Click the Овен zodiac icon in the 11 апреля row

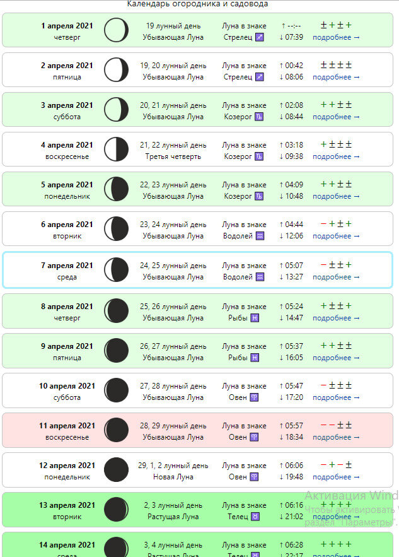pyautogui.click(x=254, y=437)
